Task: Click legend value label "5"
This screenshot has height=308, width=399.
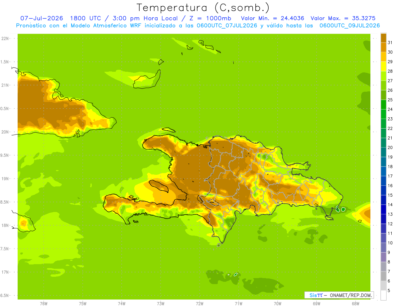Action: tap(389, 291)
